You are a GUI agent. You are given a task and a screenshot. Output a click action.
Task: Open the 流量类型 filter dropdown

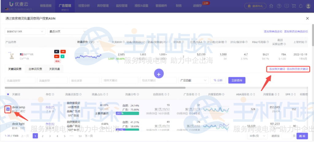(x=52, y=80)
